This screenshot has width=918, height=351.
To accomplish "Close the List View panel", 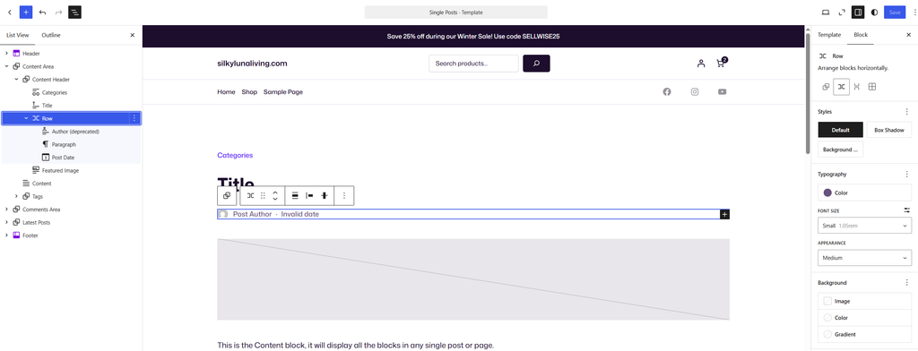I will [133, 35].
